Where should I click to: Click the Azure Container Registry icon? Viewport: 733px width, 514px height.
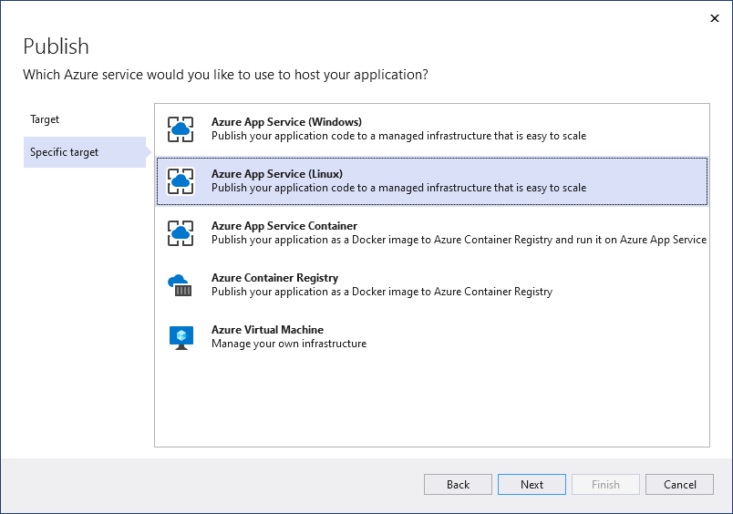pyautogui.click(x=181, y=285)
